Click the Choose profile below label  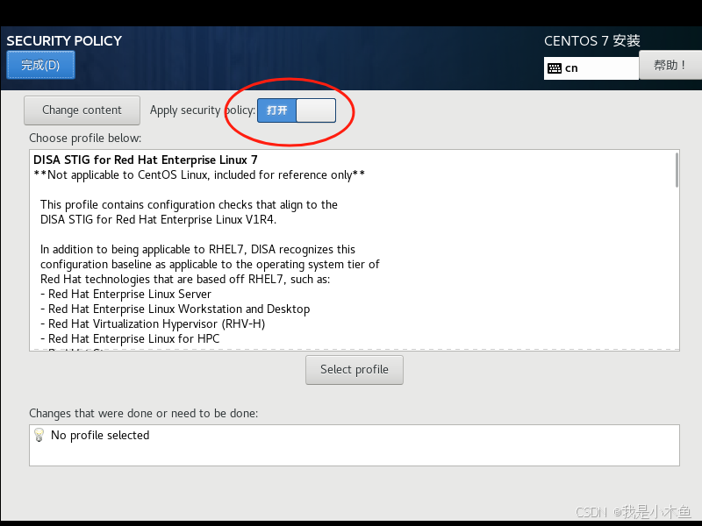[x=85, y=139]
